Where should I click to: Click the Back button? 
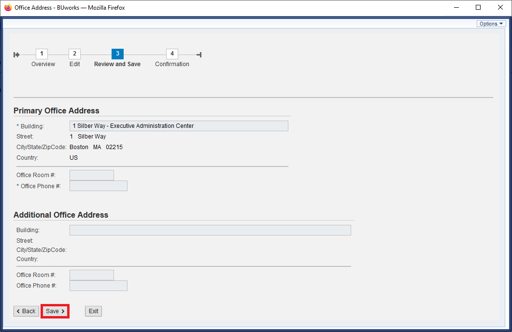coord(26,311)
